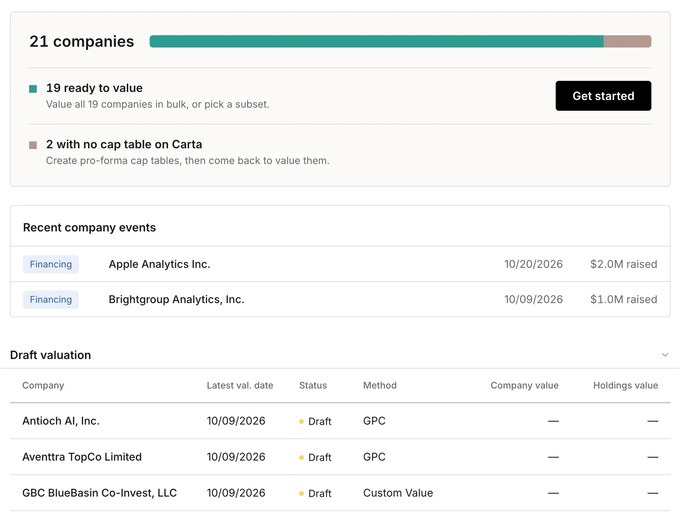The image size is (682, 515).
Task: Open Aventtra TopCo Limited valuation row
Action: [x=340, y=457]
